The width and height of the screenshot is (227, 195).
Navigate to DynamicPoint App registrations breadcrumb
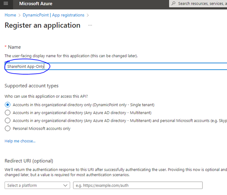[53, 15]
